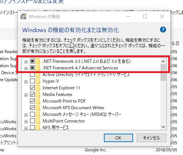Select the NFS service list item
The image size is (183, 155).
coord(55,127)
